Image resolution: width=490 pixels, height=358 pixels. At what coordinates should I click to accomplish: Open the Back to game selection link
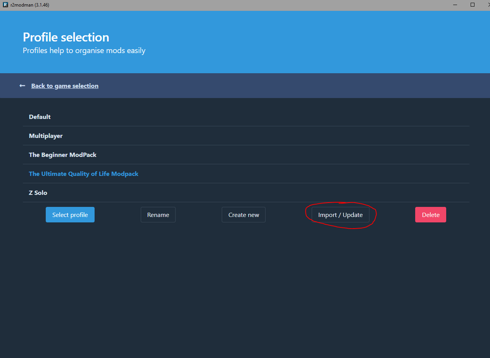click(x=65, y=86)
